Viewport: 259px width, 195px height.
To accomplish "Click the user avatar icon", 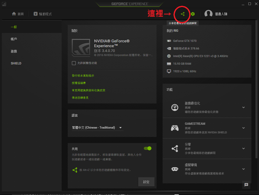I will pyautogui.click(x=209, y=14).
